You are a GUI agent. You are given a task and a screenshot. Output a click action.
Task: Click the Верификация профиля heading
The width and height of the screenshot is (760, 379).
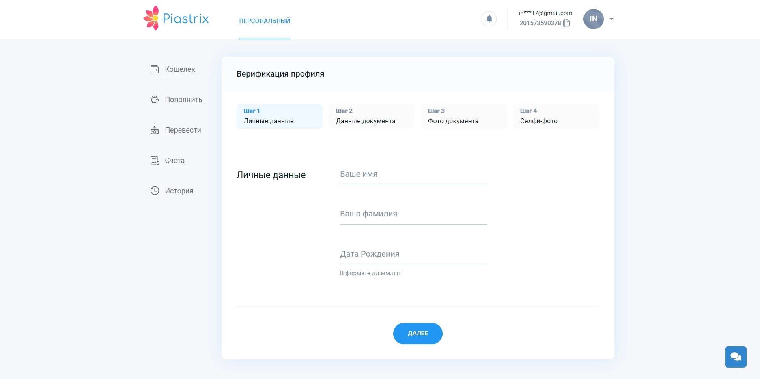tap(280, 74)
